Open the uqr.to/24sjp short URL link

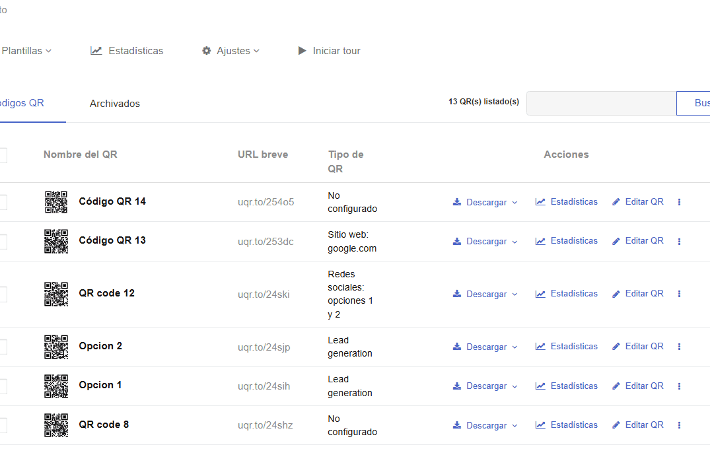(264, 347)
